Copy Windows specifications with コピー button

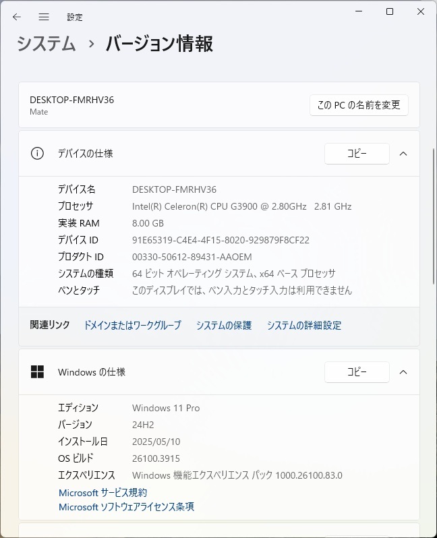(x=357, y=371)
